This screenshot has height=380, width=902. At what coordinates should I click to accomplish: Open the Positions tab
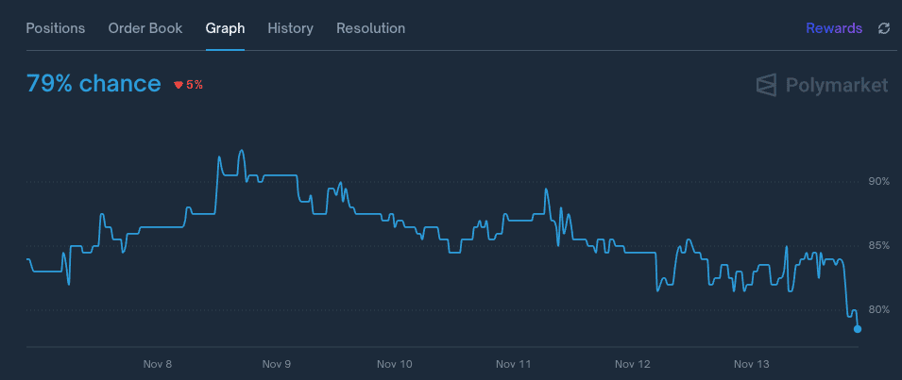(x=56, y=28)
